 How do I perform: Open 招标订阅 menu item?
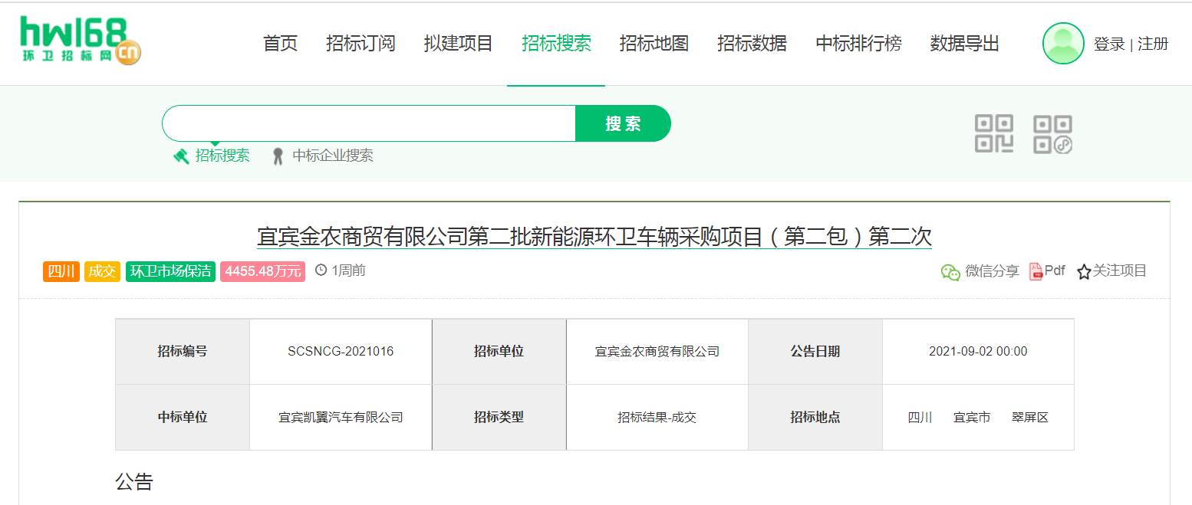[x=361, y=44]
